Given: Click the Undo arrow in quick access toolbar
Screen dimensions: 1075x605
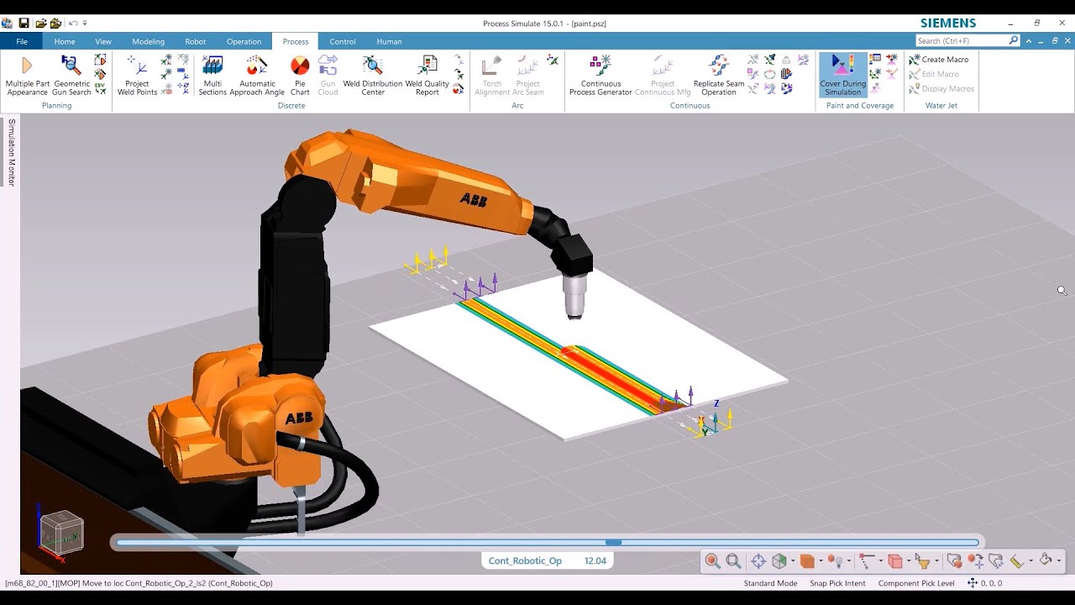Looking at the screenshot, I should 72,23.
